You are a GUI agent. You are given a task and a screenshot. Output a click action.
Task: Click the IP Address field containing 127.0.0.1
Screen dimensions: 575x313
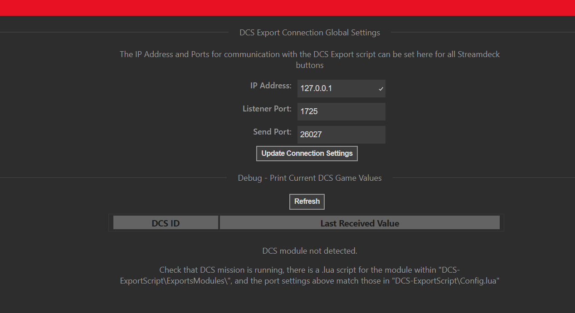tap(341, 88)
